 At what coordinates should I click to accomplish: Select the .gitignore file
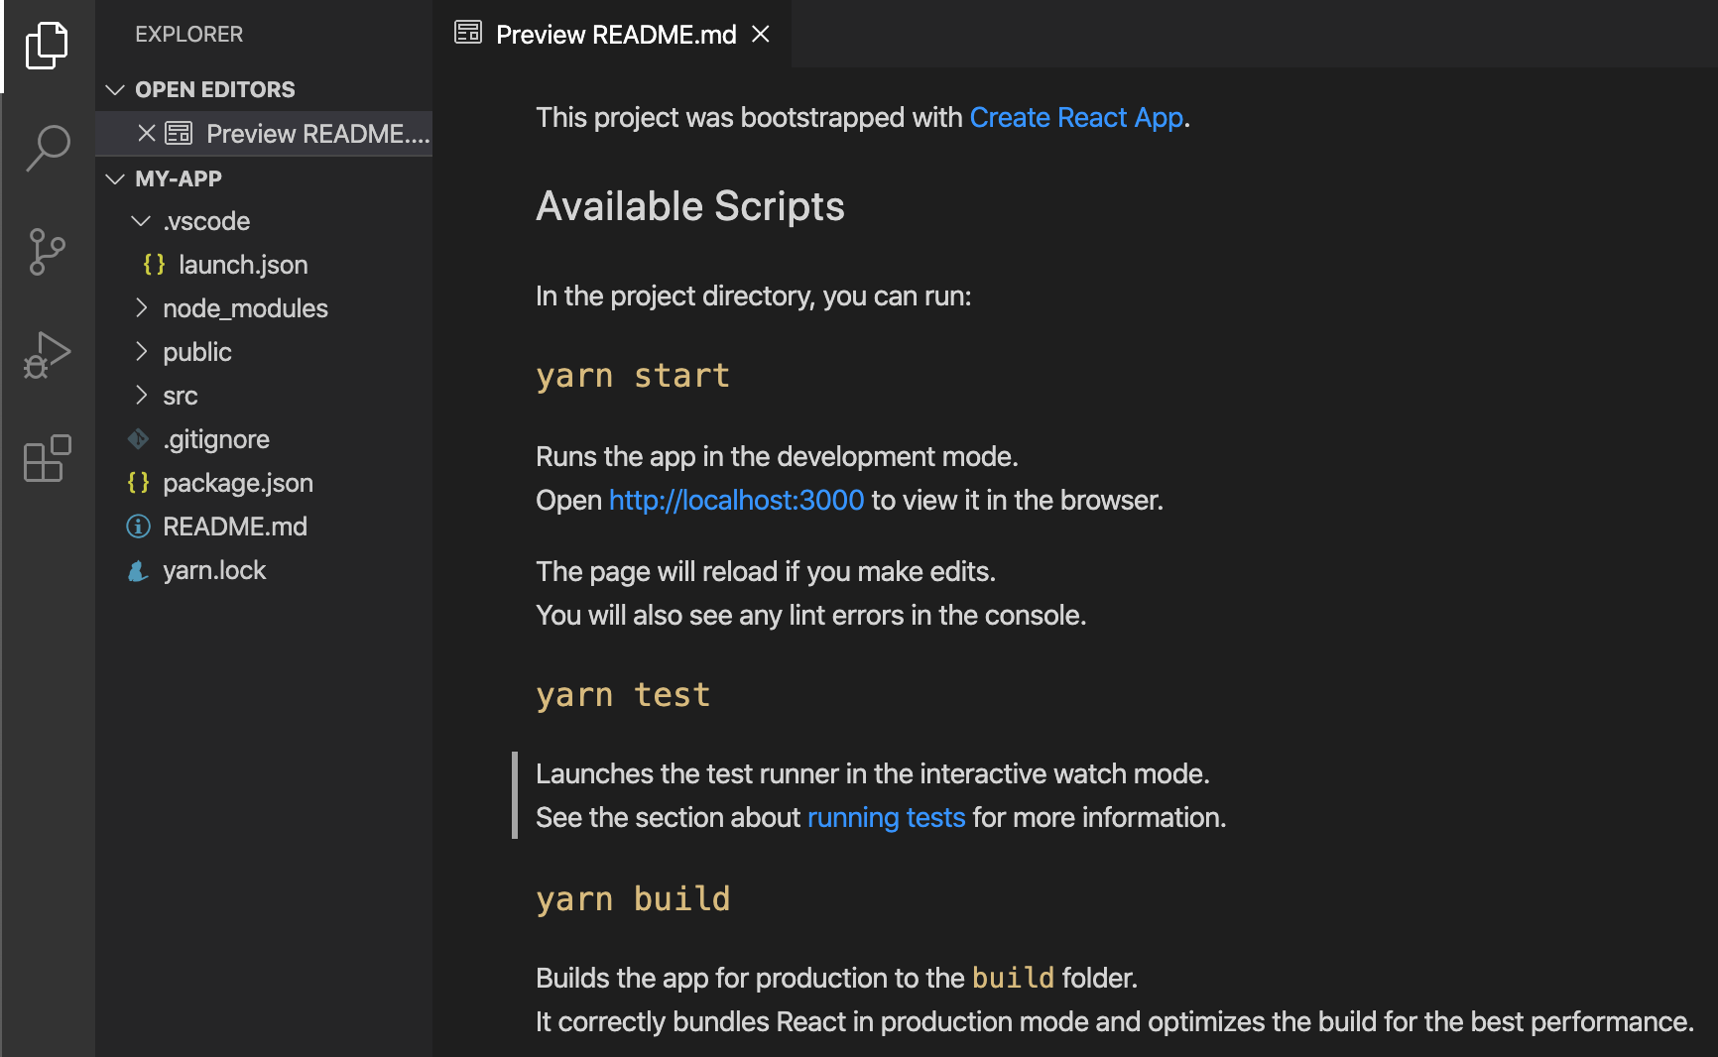(x=216, y=439)
